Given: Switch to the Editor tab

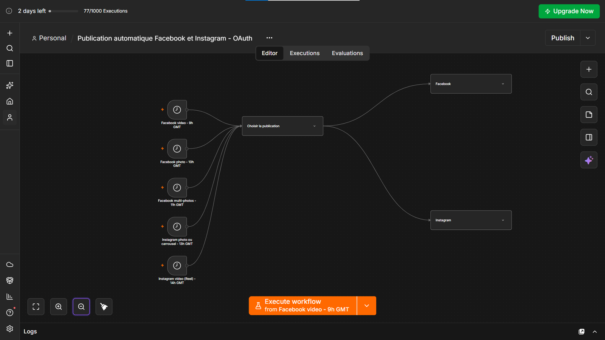Looking at the screenshot, I should coord(270,53).
